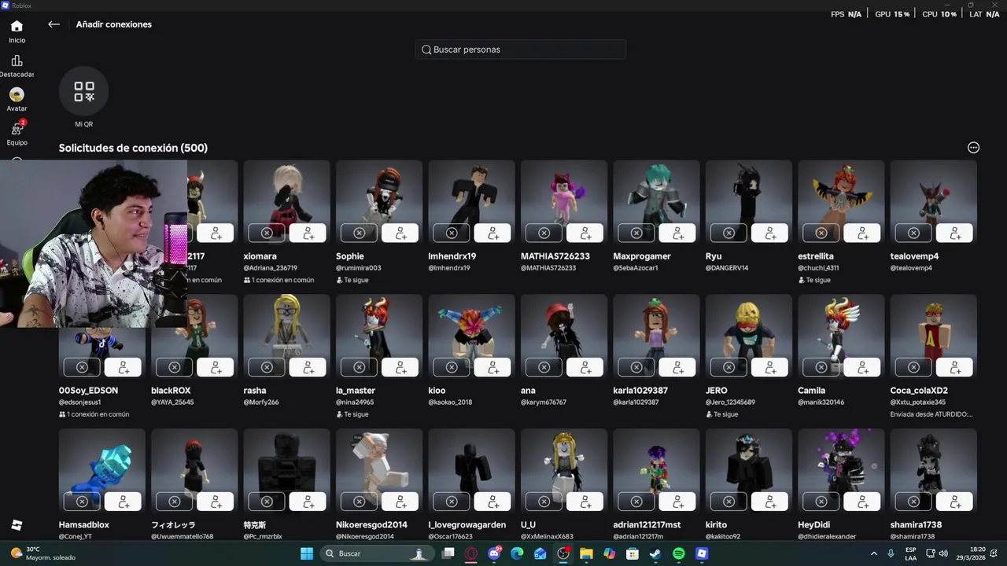Accept Sophie's connection request

coord(400,233)
